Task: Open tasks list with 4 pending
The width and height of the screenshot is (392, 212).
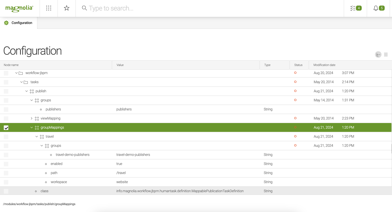Action: [356, 8]
